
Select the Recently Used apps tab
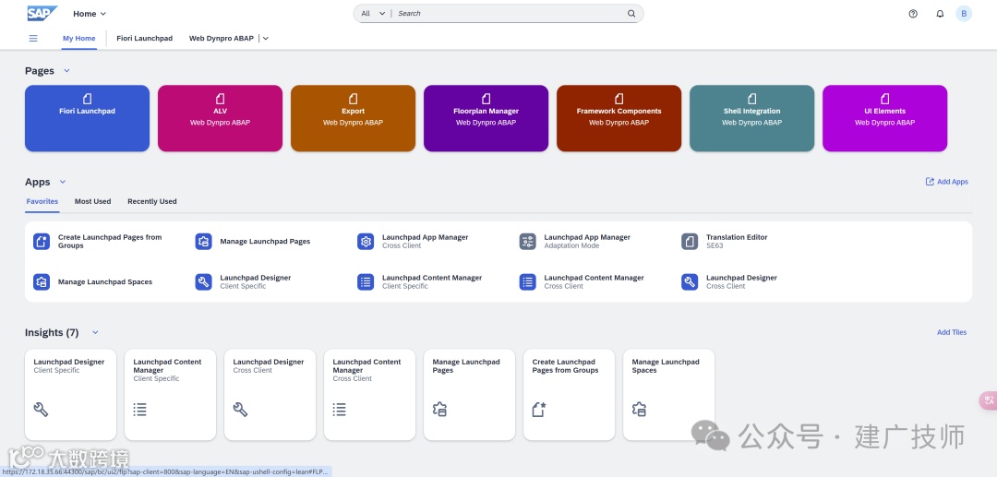[x=152, y=201]
